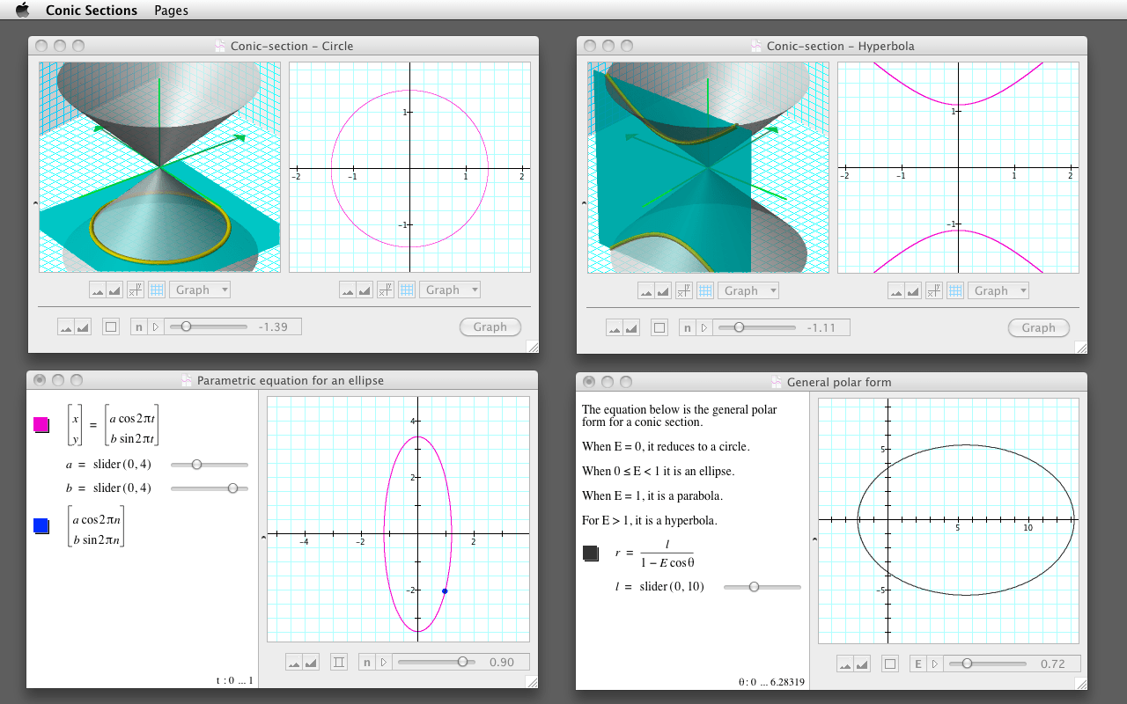Toggle grid icon under Hyperbola window's 3D view
The width and height of the screenshot is (1127, 704).
click(704, 290)
